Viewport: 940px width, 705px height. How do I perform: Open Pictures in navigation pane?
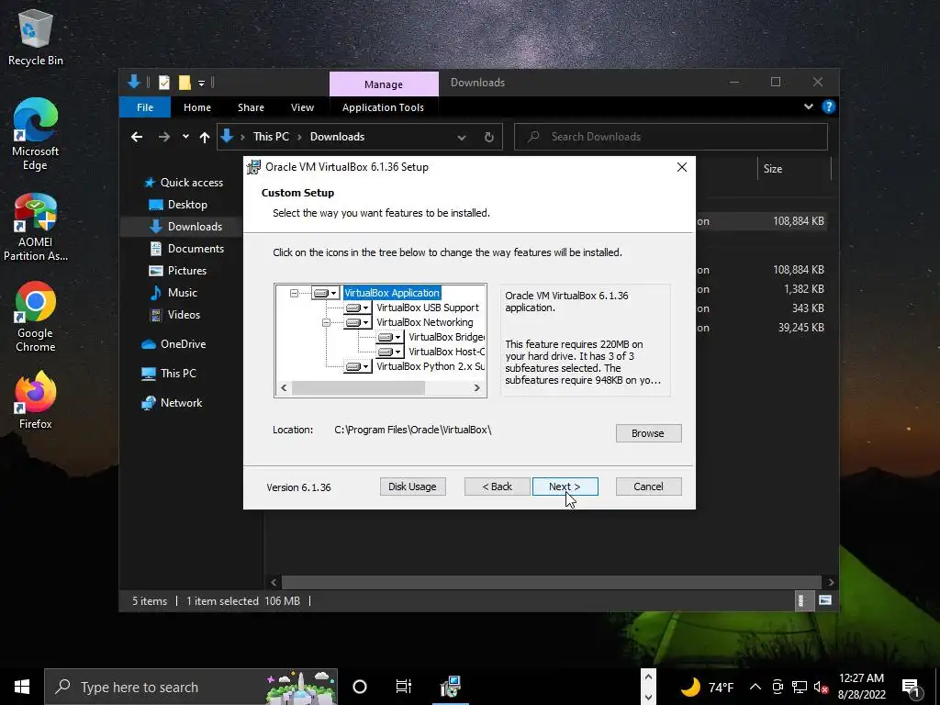(177, 271)
